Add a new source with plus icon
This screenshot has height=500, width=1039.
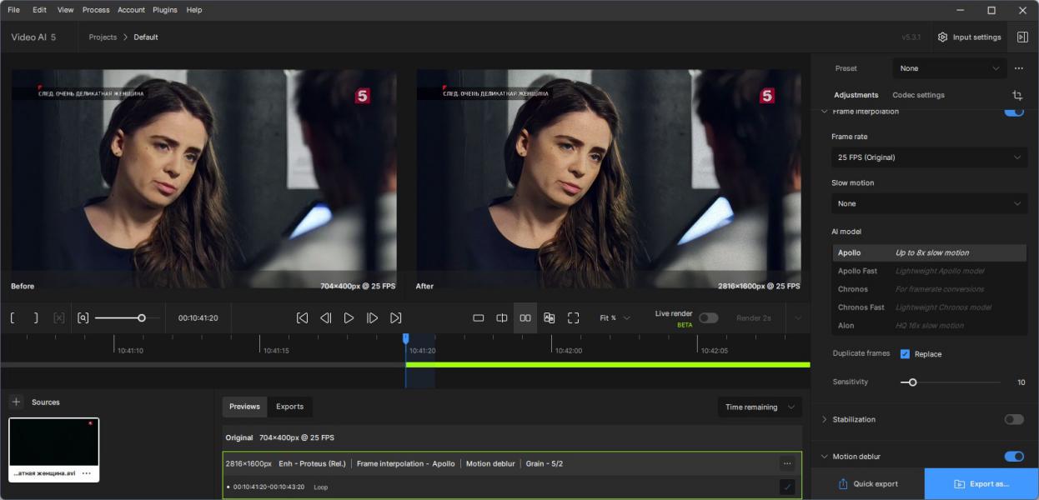pos(16,402)
